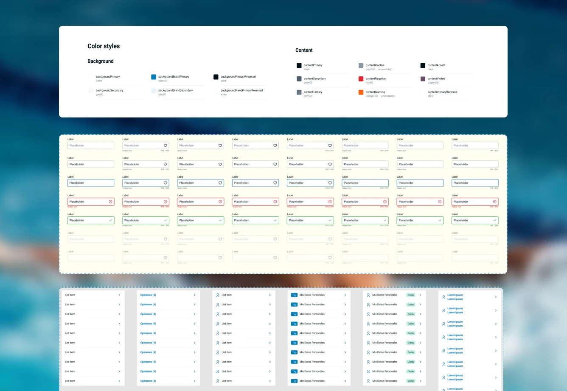Open chevron of top 'Tag Mis Datos Personales' row
Image resolution: width=567 pixels, height=391 pixels.
pos(345,295)
